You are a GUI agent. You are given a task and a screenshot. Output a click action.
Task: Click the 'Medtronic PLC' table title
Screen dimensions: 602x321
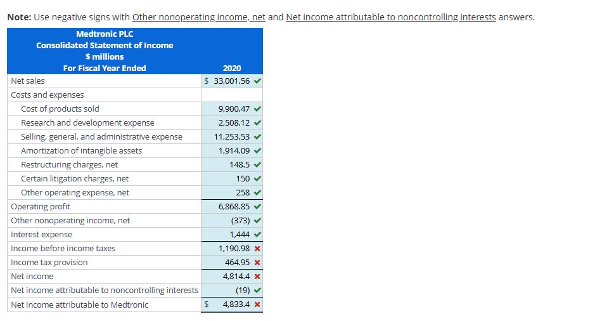(x=105, y=34)
